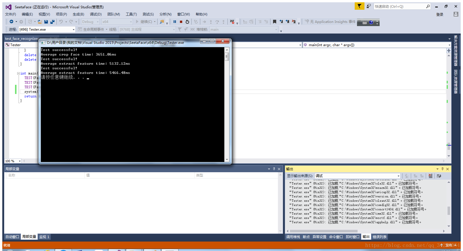The height and width of the screenshot is (251, 463).
Task: Click the Output panel vertical scrollbar thumb
Action: [x=449, y=211]
